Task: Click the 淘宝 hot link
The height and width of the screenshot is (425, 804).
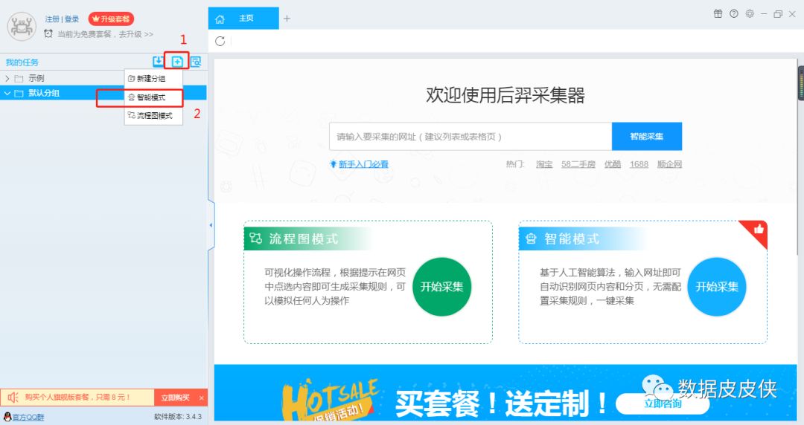Action: pyautogui.click(x=544, y=164)
